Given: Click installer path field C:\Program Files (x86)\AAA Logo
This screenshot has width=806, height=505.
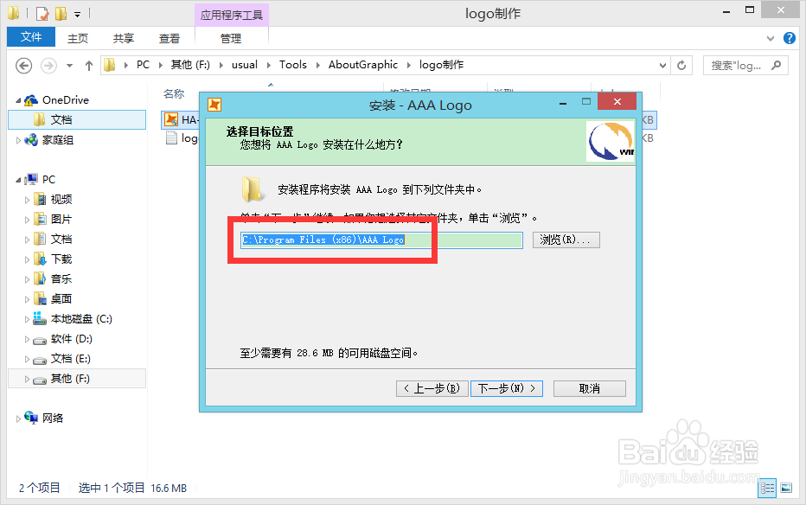Looking at the screenshot, I should point(381,240).
